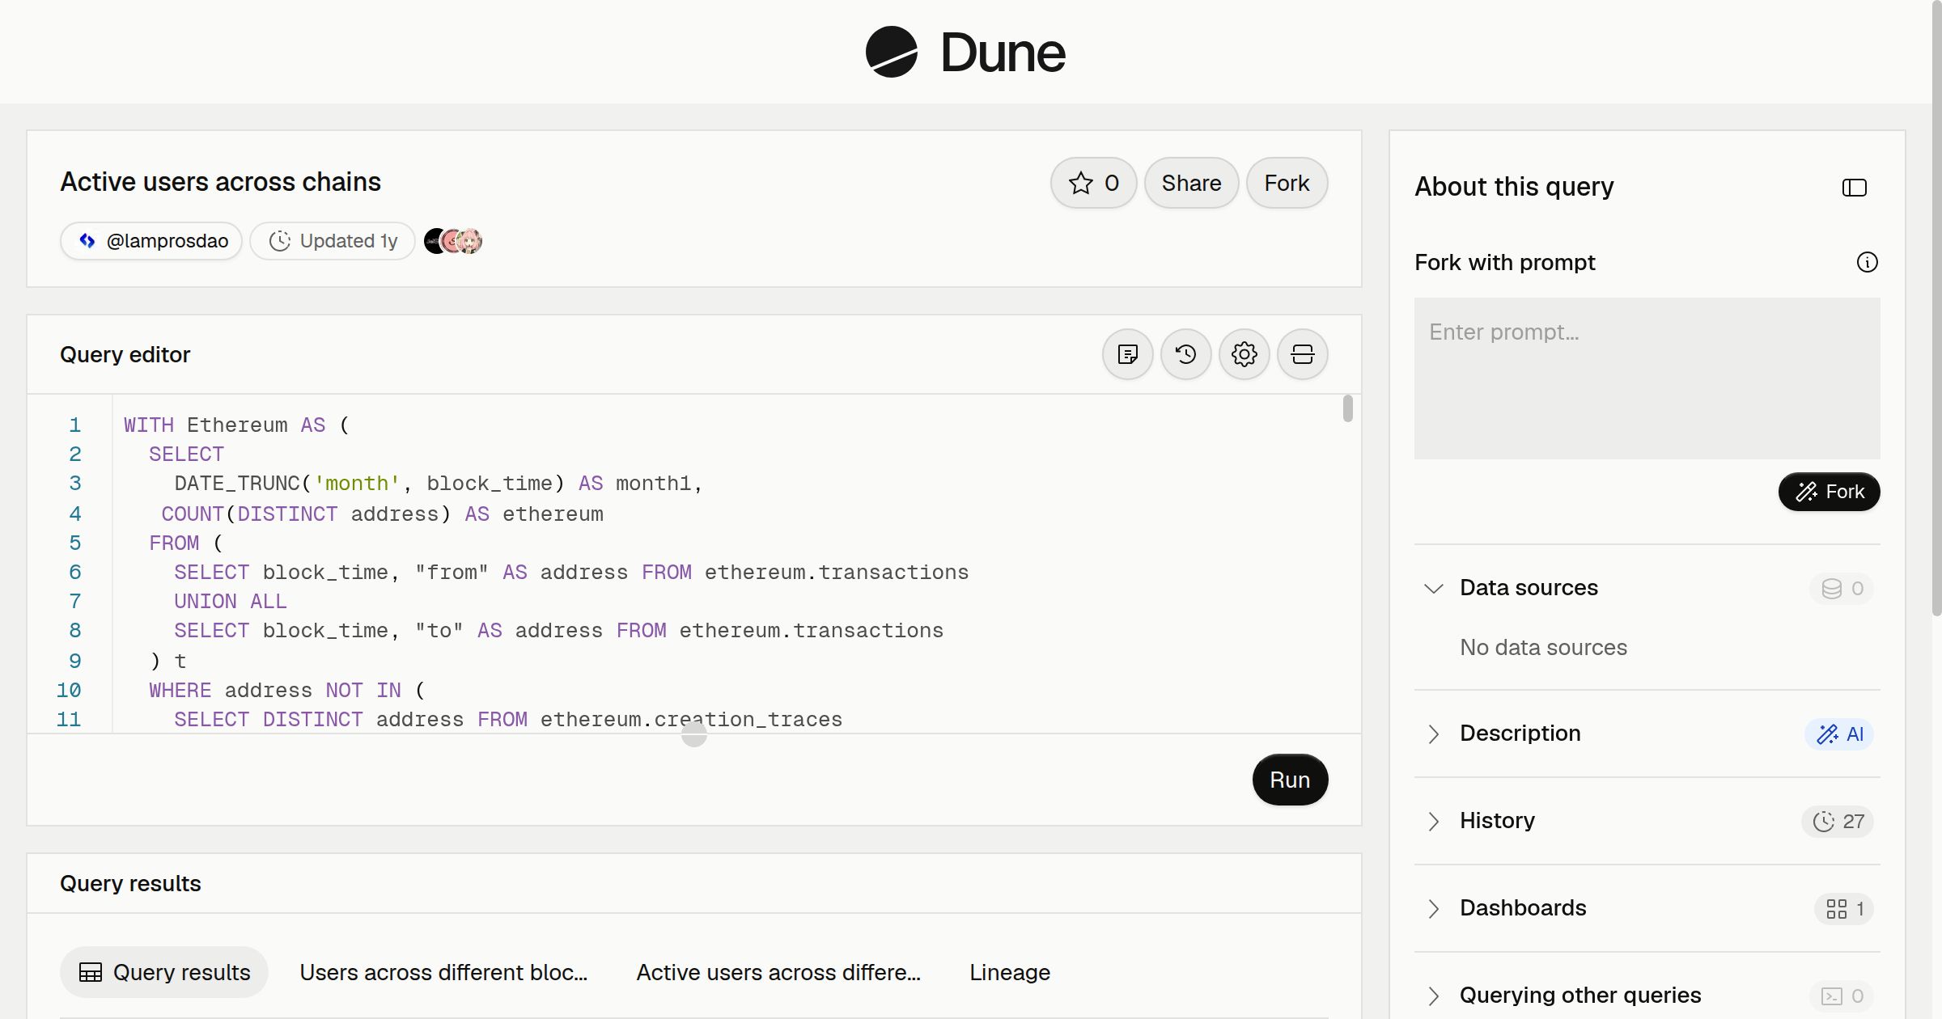1942x1019 pixels.
Task: Click the 'COUNT(DISTINCT address) AS ethereum' line
Action: (382, 514)
